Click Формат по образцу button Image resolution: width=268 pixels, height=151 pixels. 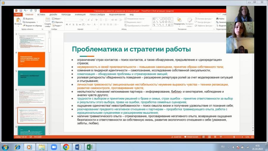32,26
